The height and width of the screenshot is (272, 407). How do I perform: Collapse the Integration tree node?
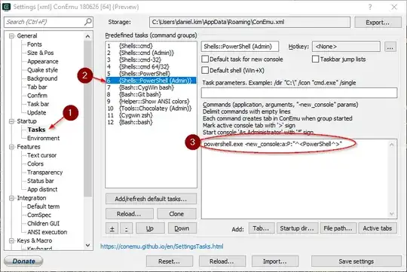click(x=11, y=198)
